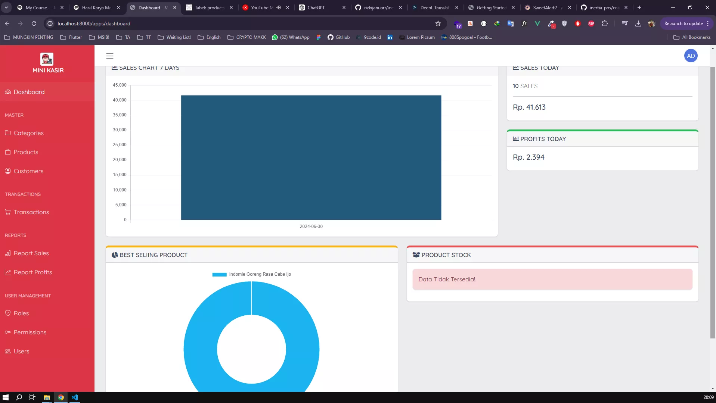The image size is (716, 403).
Task: Click the Products bag icon
Action: coord(8,152)
